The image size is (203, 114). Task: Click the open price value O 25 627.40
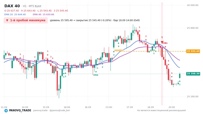[x=11, y=10]
